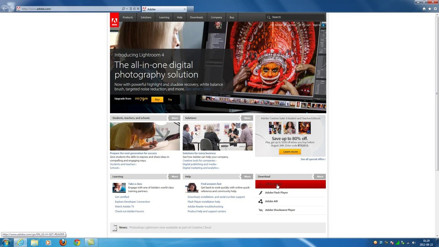Click the address bar search magnifier icon
The image size is (439, 247).
123,9
